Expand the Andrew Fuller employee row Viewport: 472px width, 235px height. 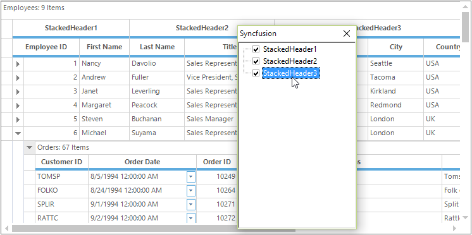pos(18,78)
